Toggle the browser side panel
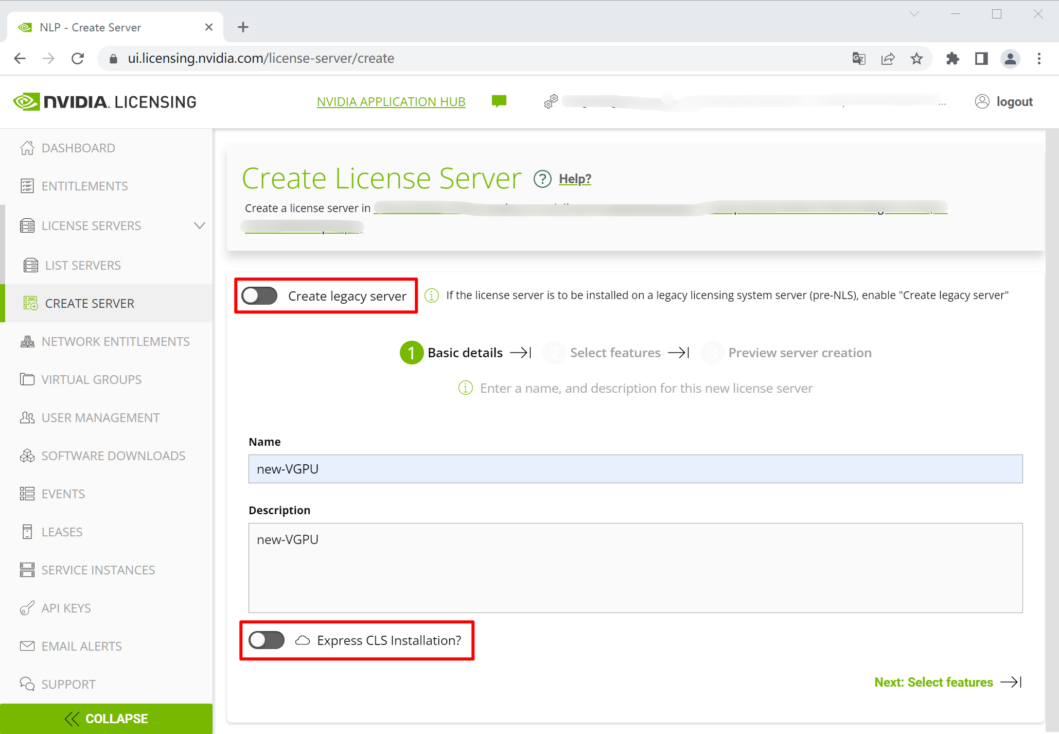The width and height of the screenshot is (1059, 734). (x=981, y=59)
